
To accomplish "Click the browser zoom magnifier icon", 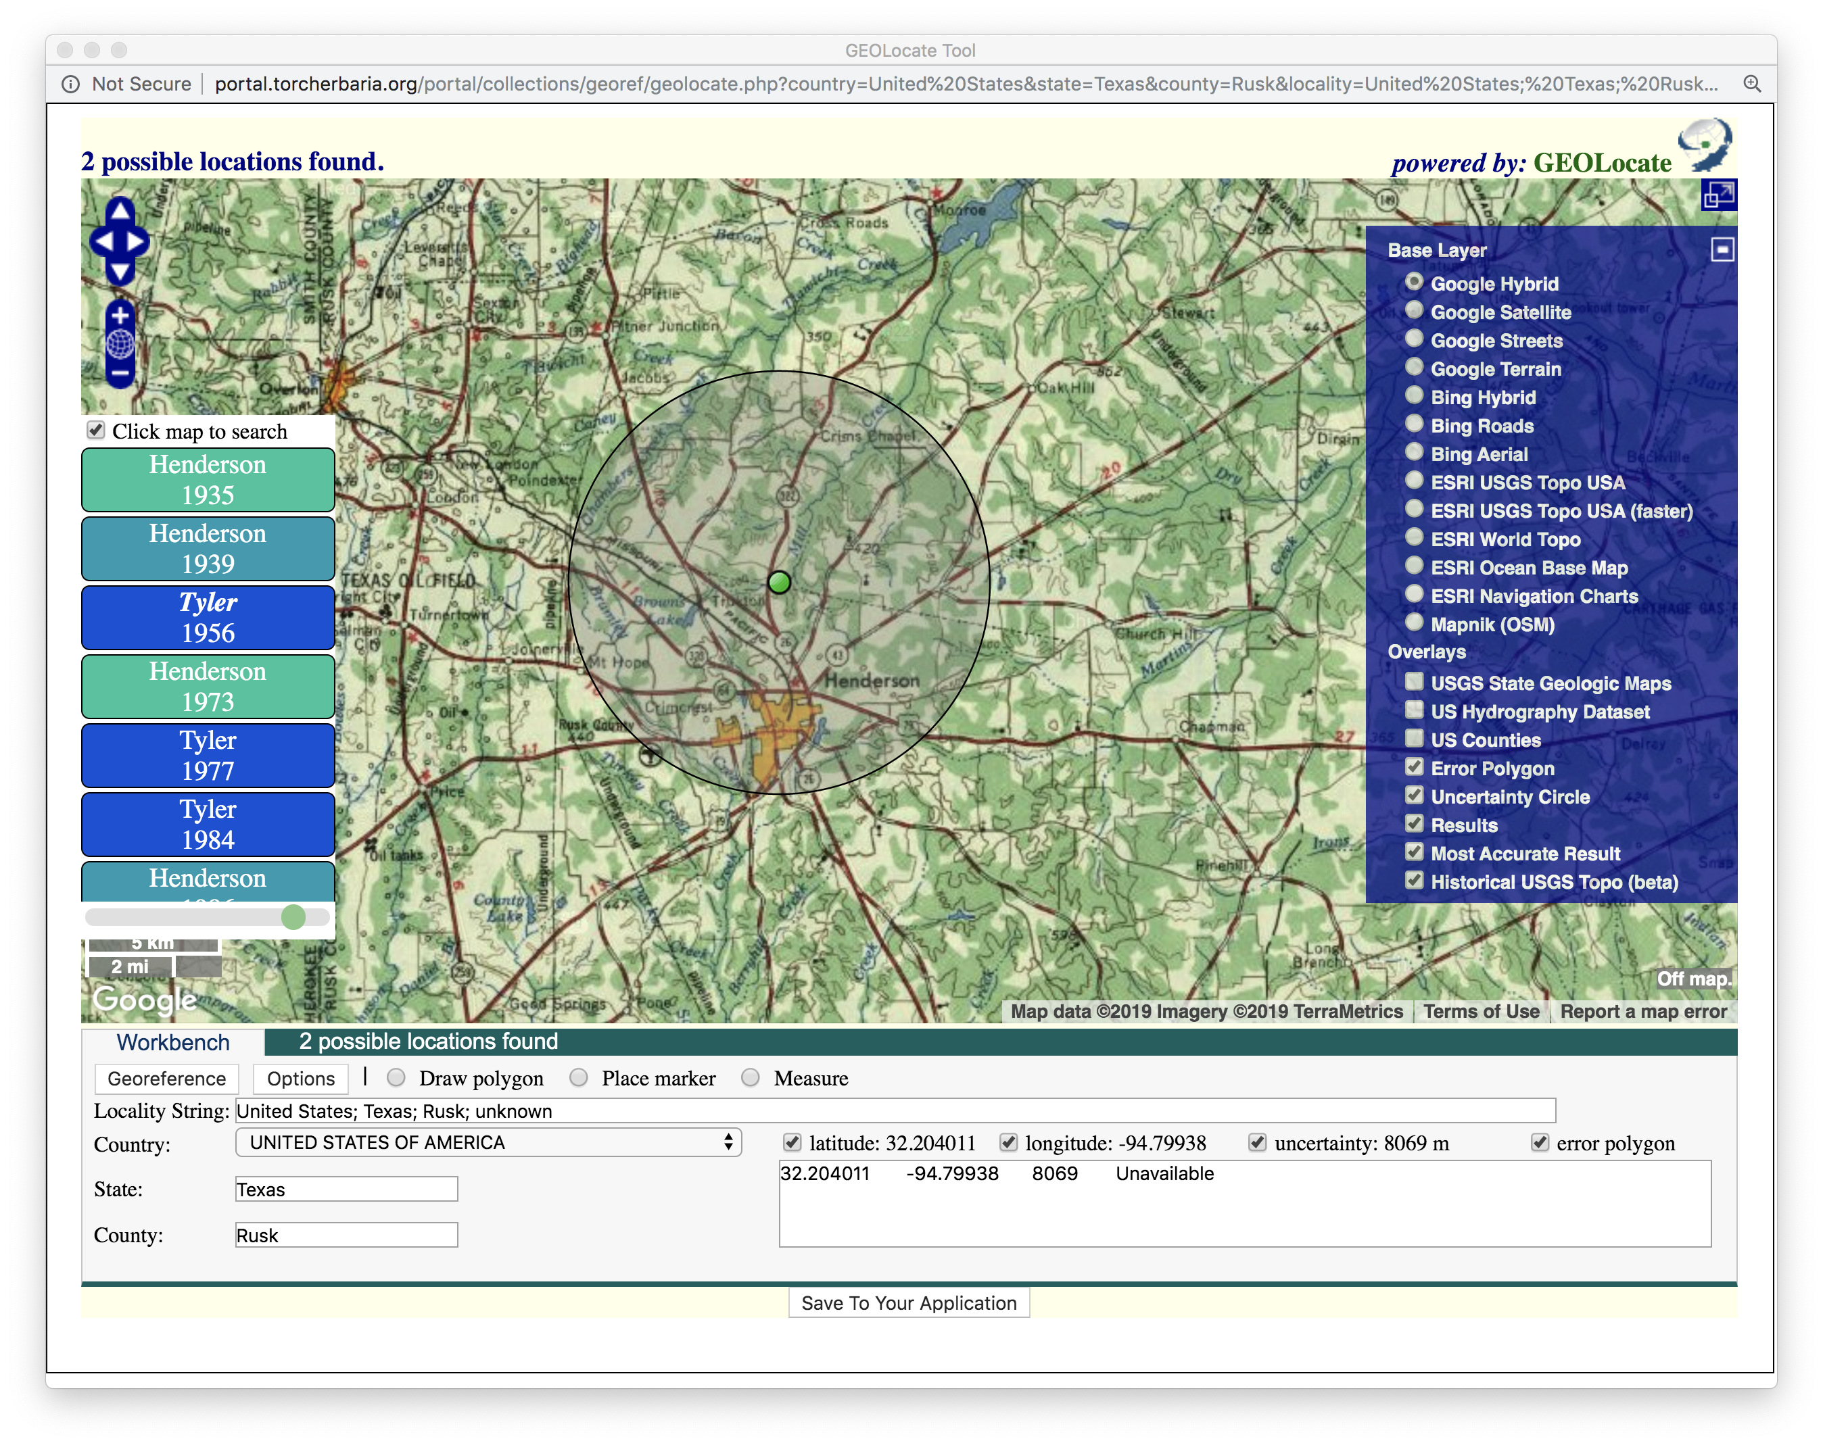I will click(x=1751, y=84).
